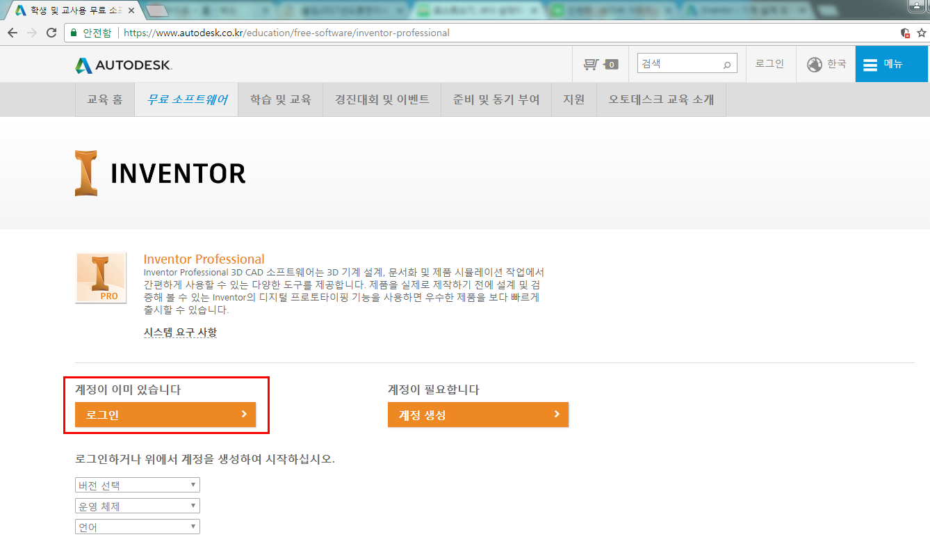Image resolution: width=930 pixels, height=553 pixels.
Task: Open the 오토데스크 교육 소개 tab
Action: (x=661, y=99)
